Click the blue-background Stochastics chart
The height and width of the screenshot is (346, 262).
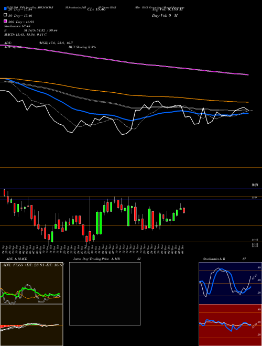[230, 283]
